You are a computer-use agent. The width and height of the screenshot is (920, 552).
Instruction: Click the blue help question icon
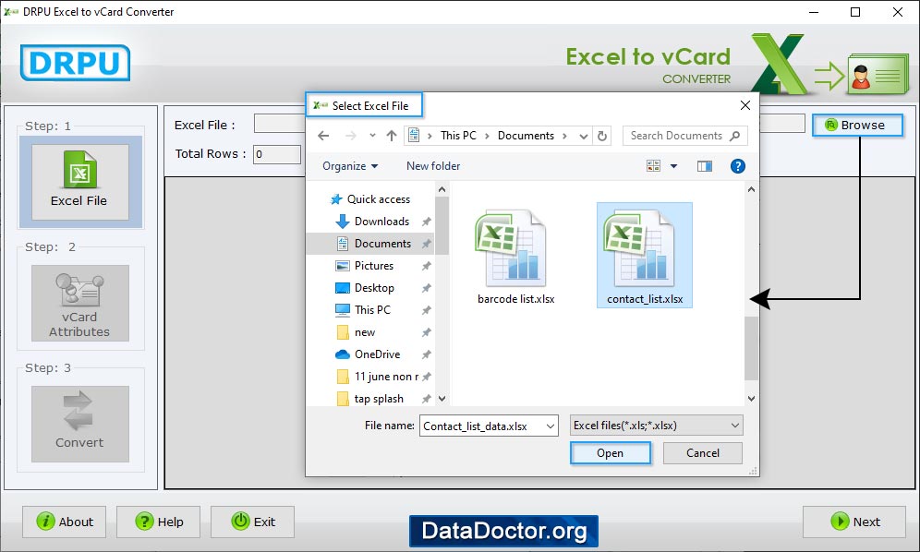[x=737, y=166]
